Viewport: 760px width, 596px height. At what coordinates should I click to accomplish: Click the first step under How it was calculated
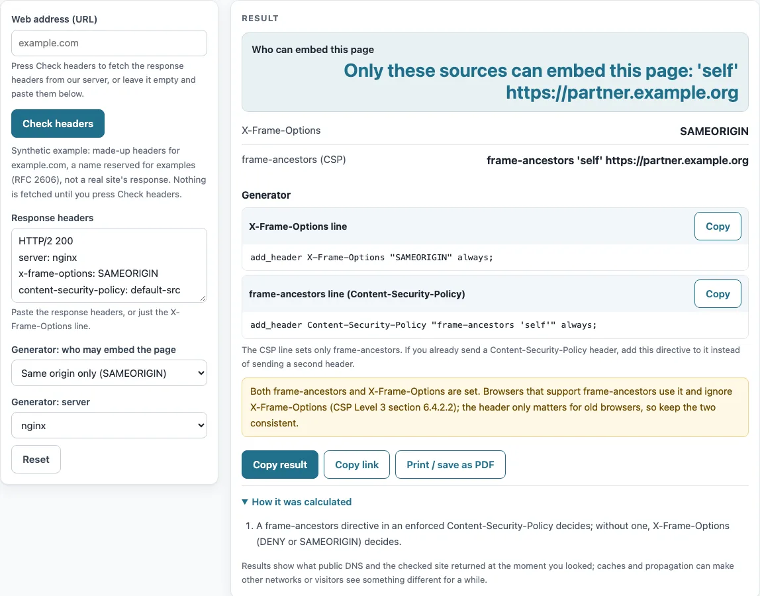coord(493,534)
